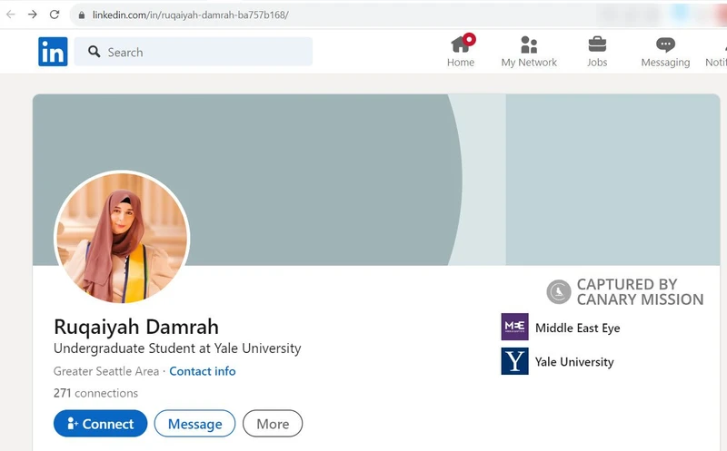727x451 pixels.
Task: Open the Contact info link
Action: tap(202, 371)
